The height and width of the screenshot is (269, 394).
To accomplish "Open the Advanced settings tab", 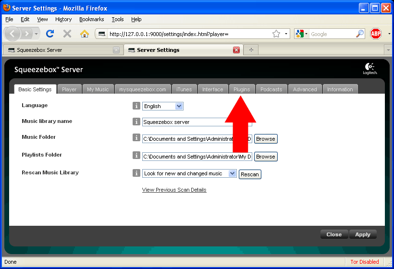I will [x=305, y=89].
